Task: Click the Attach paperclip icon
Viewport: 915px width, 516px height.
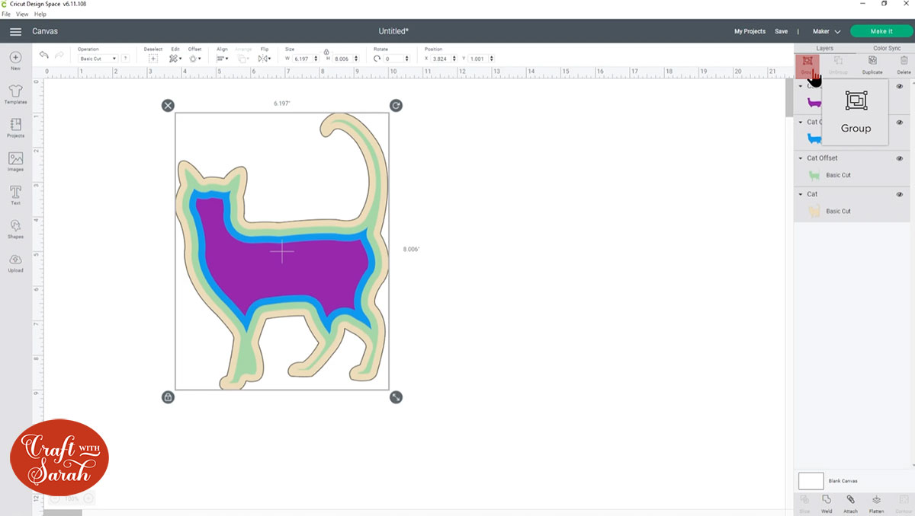Action: [x=850, y=502]
